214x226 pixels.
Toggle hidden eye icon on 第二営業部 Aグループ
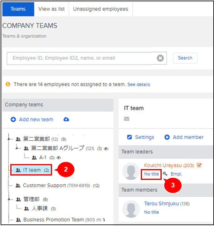point(106,148)
